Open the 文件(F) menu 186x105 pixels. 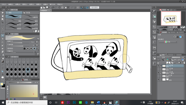4,5
